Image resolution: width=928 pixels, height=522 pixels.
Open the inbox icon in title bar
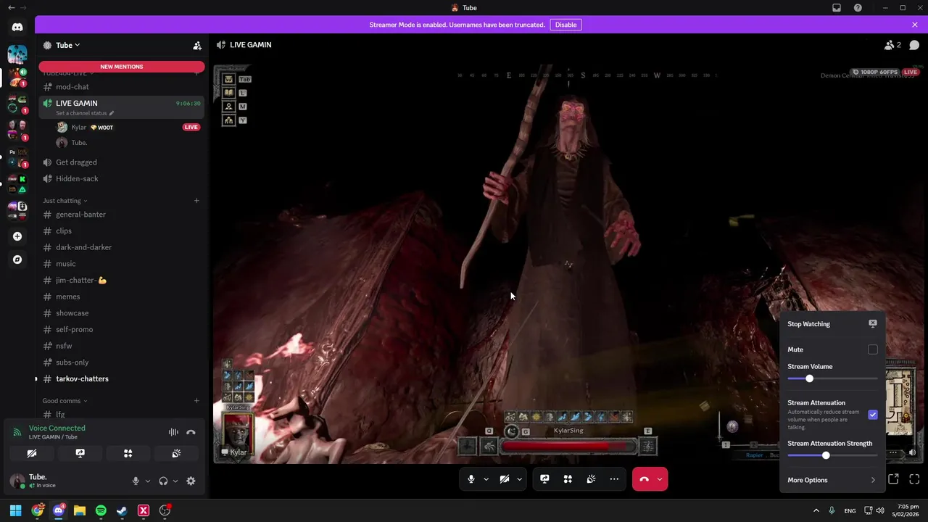click(837, 8)
